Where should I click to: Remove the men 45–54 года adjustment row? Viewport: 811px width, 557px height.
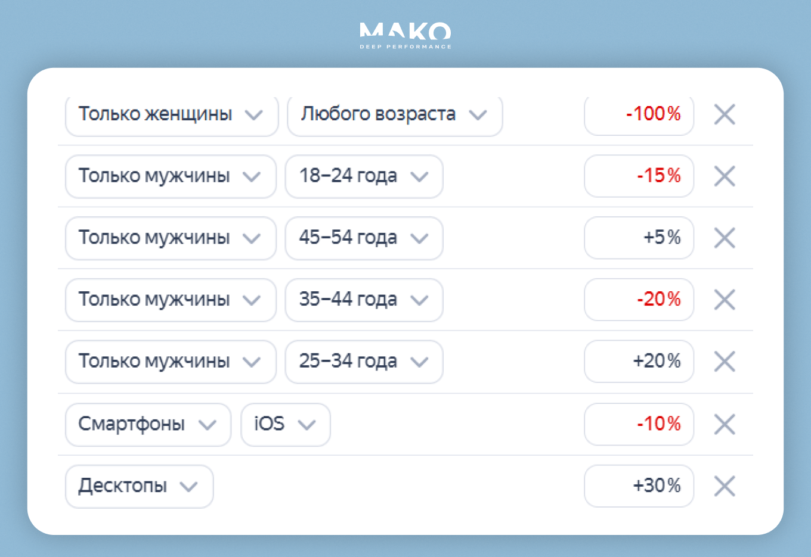[725, 238]
